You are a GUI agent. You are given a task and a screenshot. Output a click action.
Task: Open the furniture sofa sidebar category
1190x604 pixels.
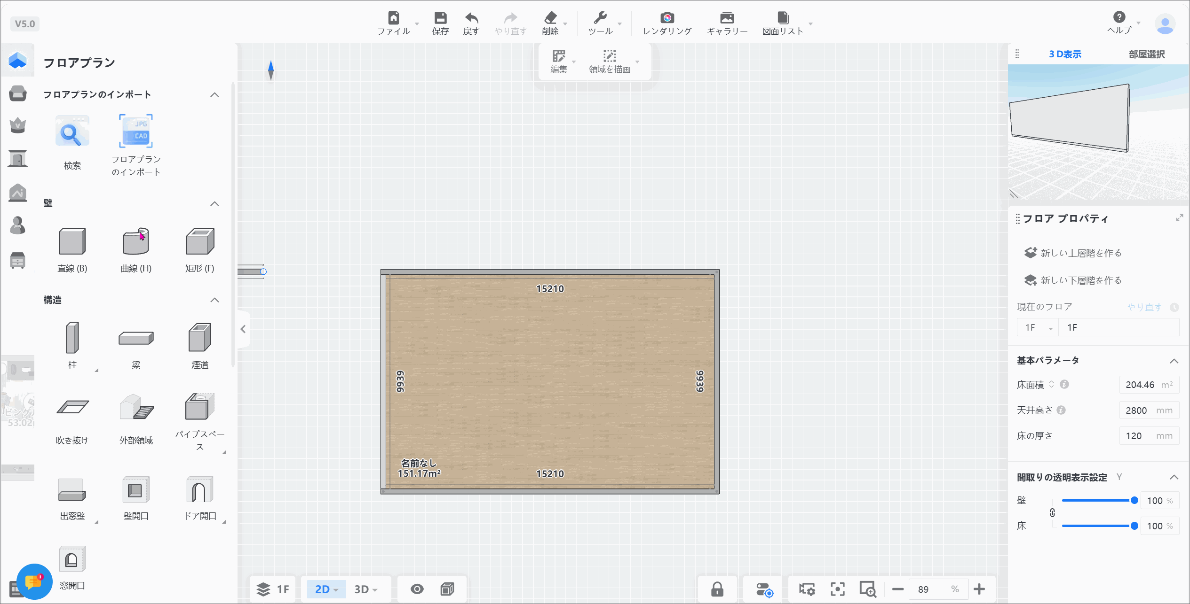click(18, 93)
